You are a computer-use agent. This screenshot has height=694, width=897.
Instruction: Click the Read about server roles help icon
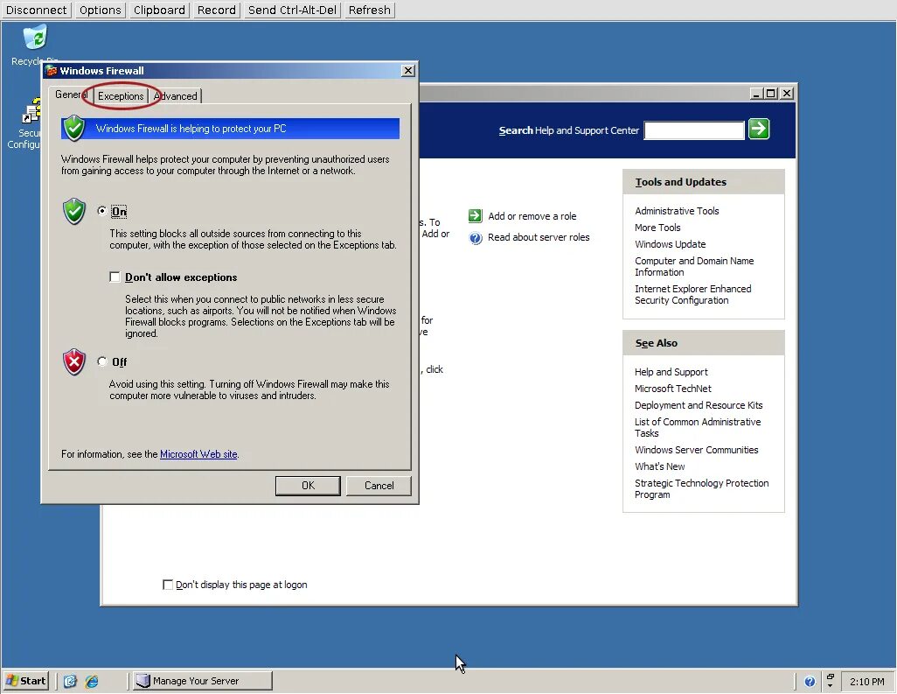tap(476, 238)
